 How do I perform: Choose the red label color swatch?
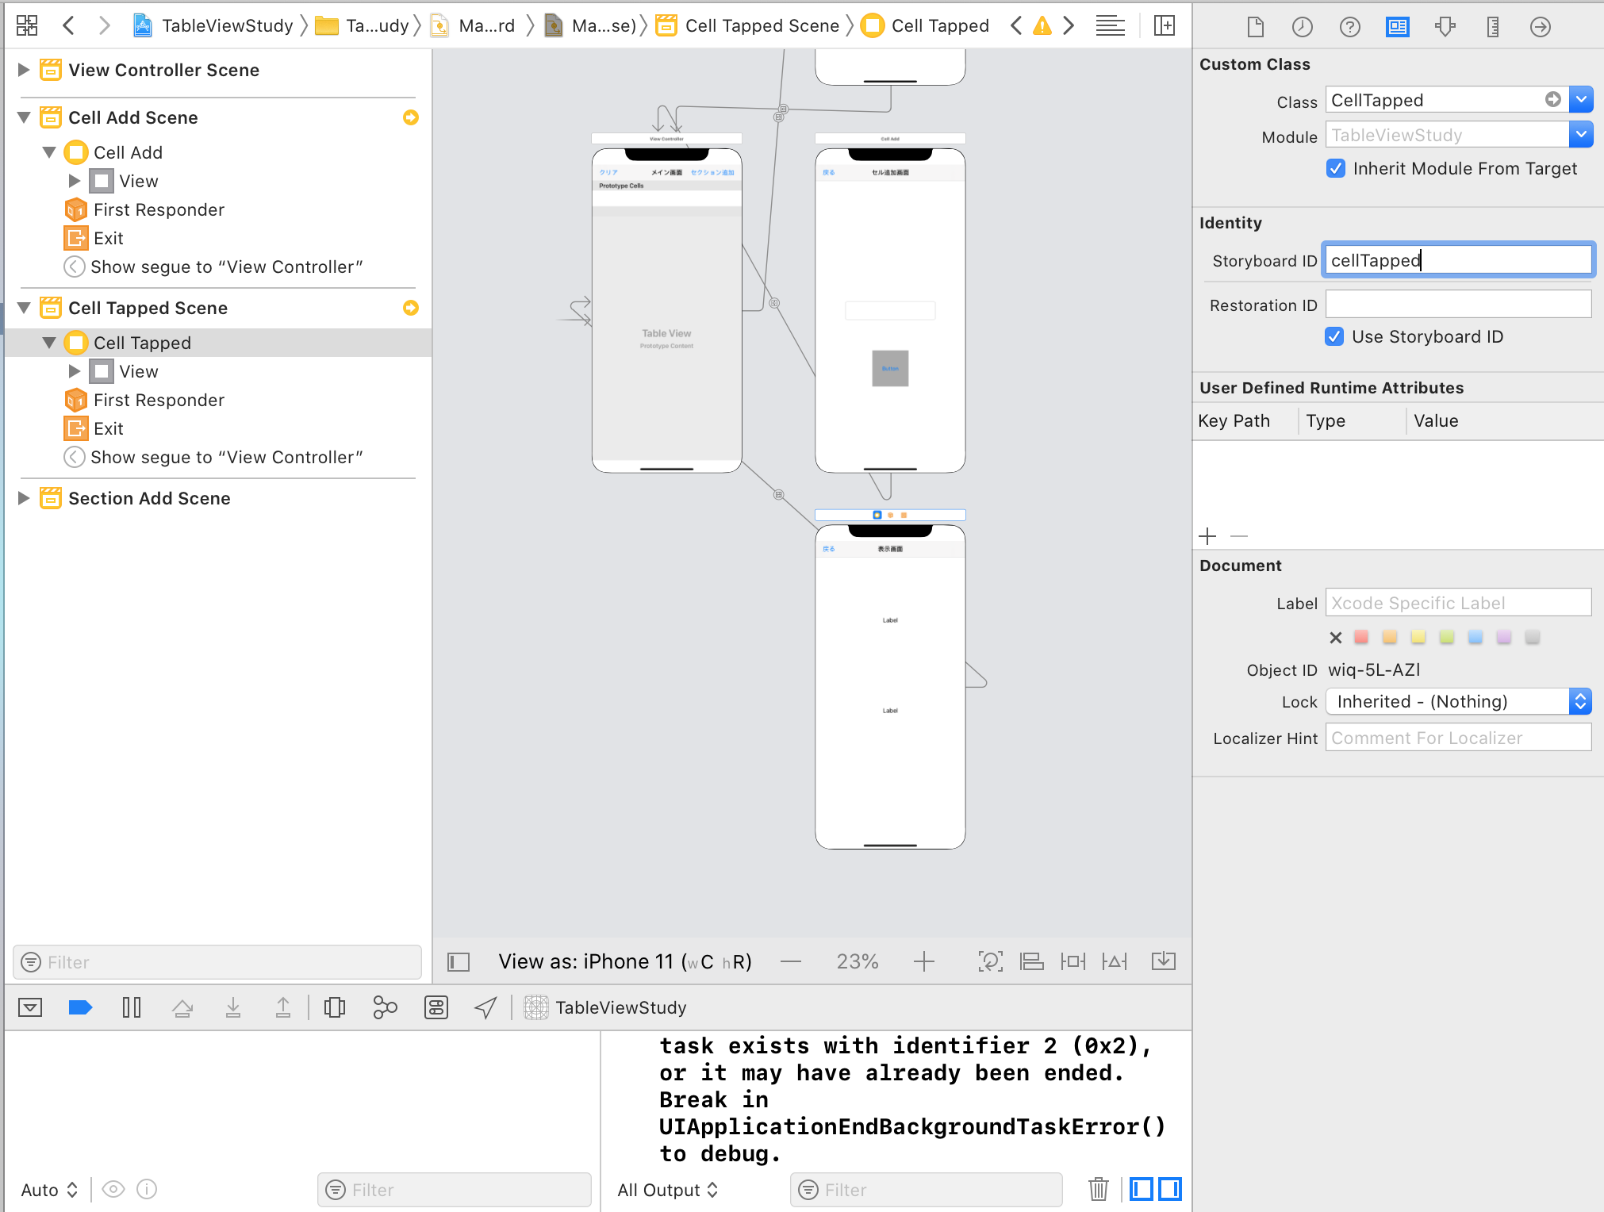pyautogui.click(x=1361, y=637)
